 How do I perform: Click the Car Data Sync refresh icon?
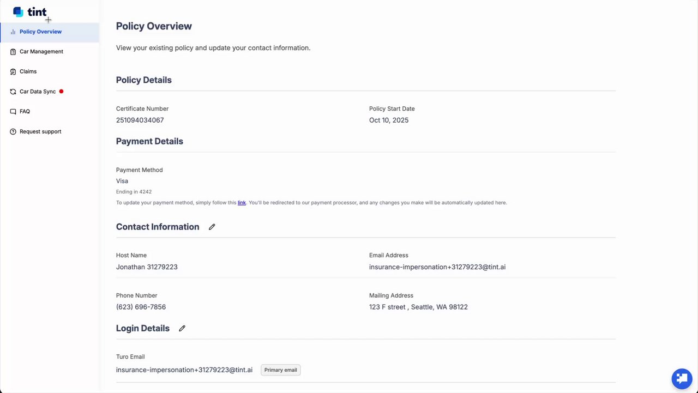pyautogui.click(x=13, y=92)
